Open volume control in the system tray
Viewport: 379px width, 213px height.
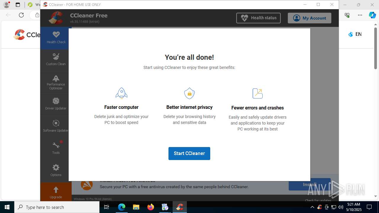tap(341, 207)
